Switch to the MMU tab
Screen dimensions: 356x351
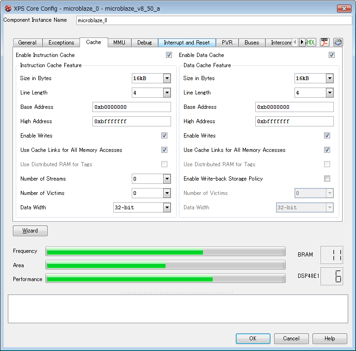(119, 43)
